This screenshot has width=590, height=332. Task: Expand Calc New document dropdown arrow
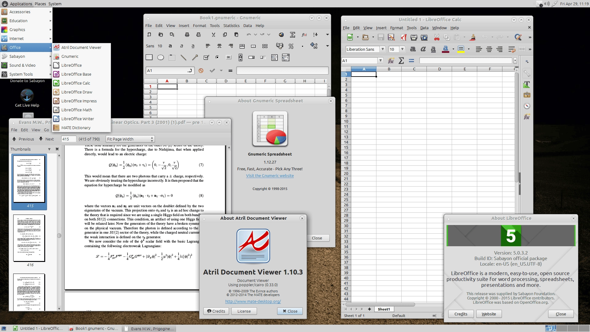click(x=358, y=38)
